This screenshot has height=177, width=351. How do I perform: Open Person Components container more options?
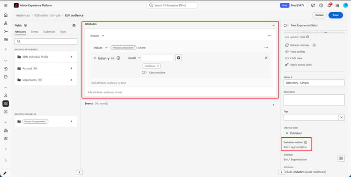[266, 48]
